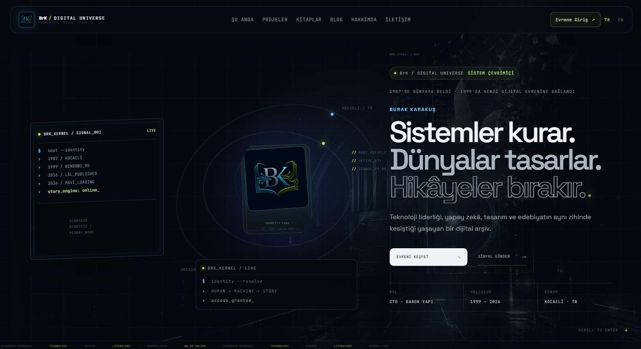
Task: Switch the site language to TR
Action: click(607, 20)
